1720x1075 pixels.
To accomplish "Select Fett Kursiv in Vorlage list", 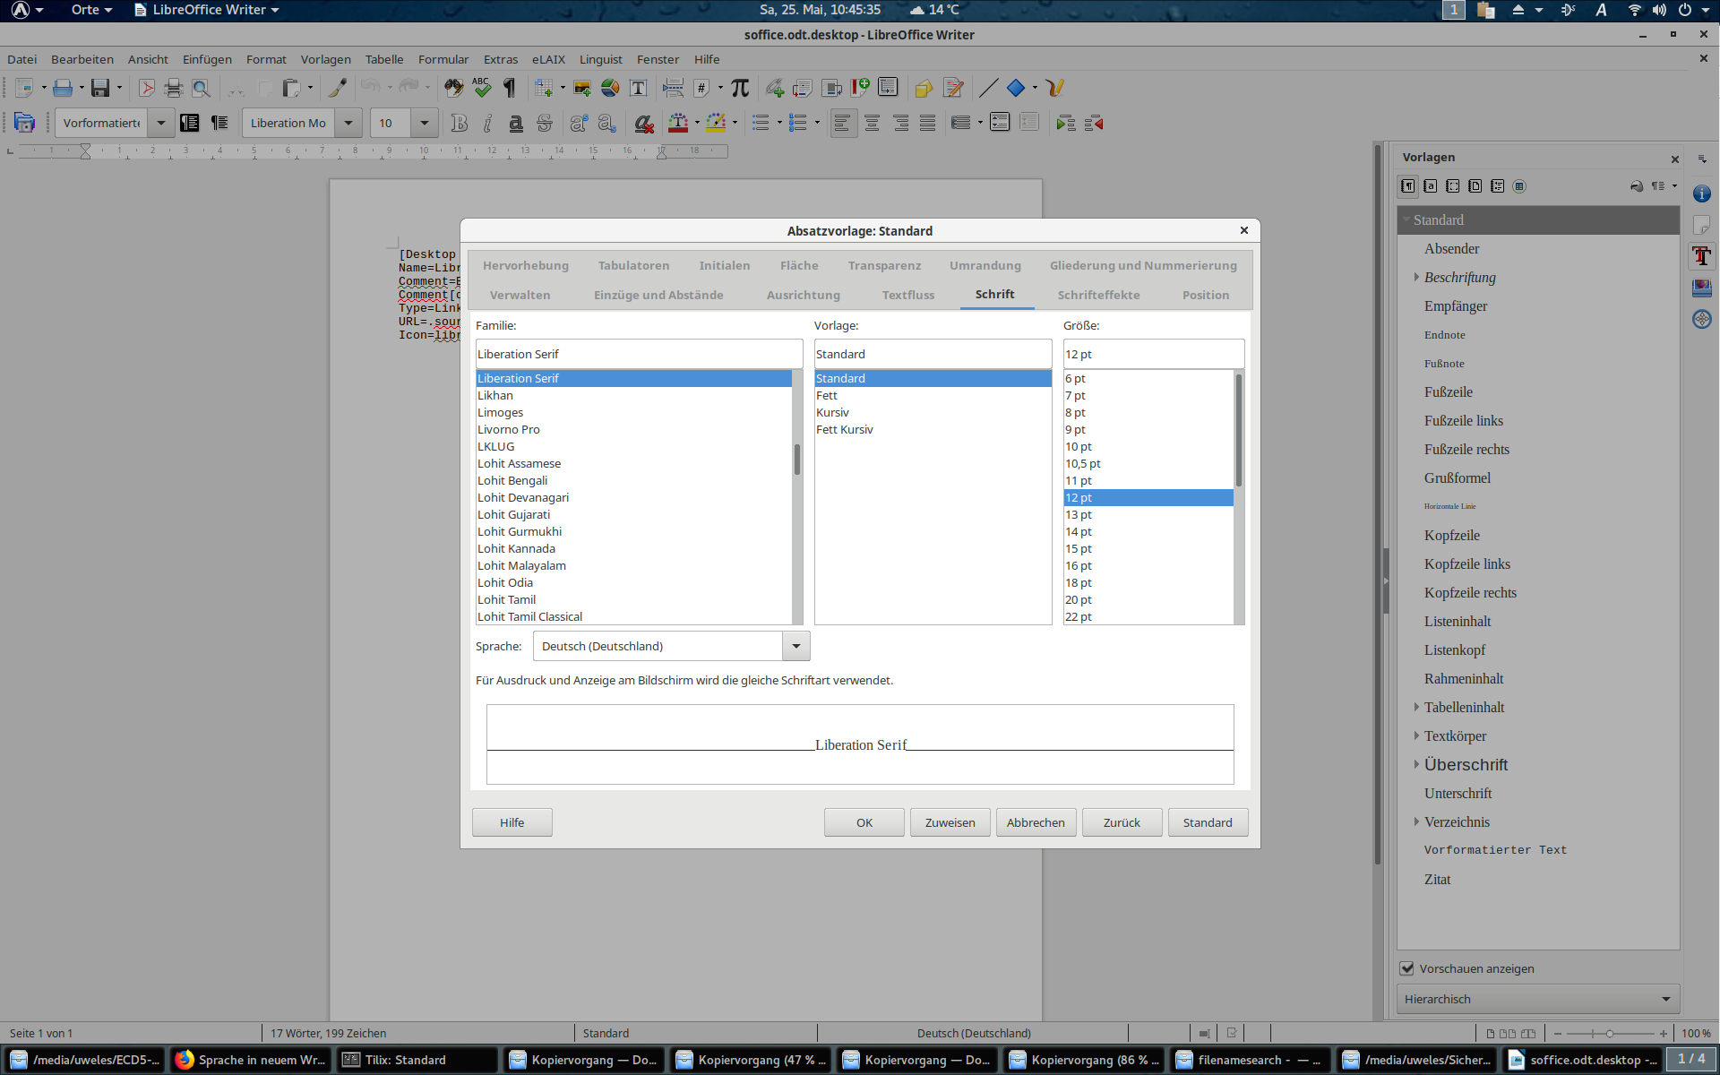I will click(x=933, y=429).
